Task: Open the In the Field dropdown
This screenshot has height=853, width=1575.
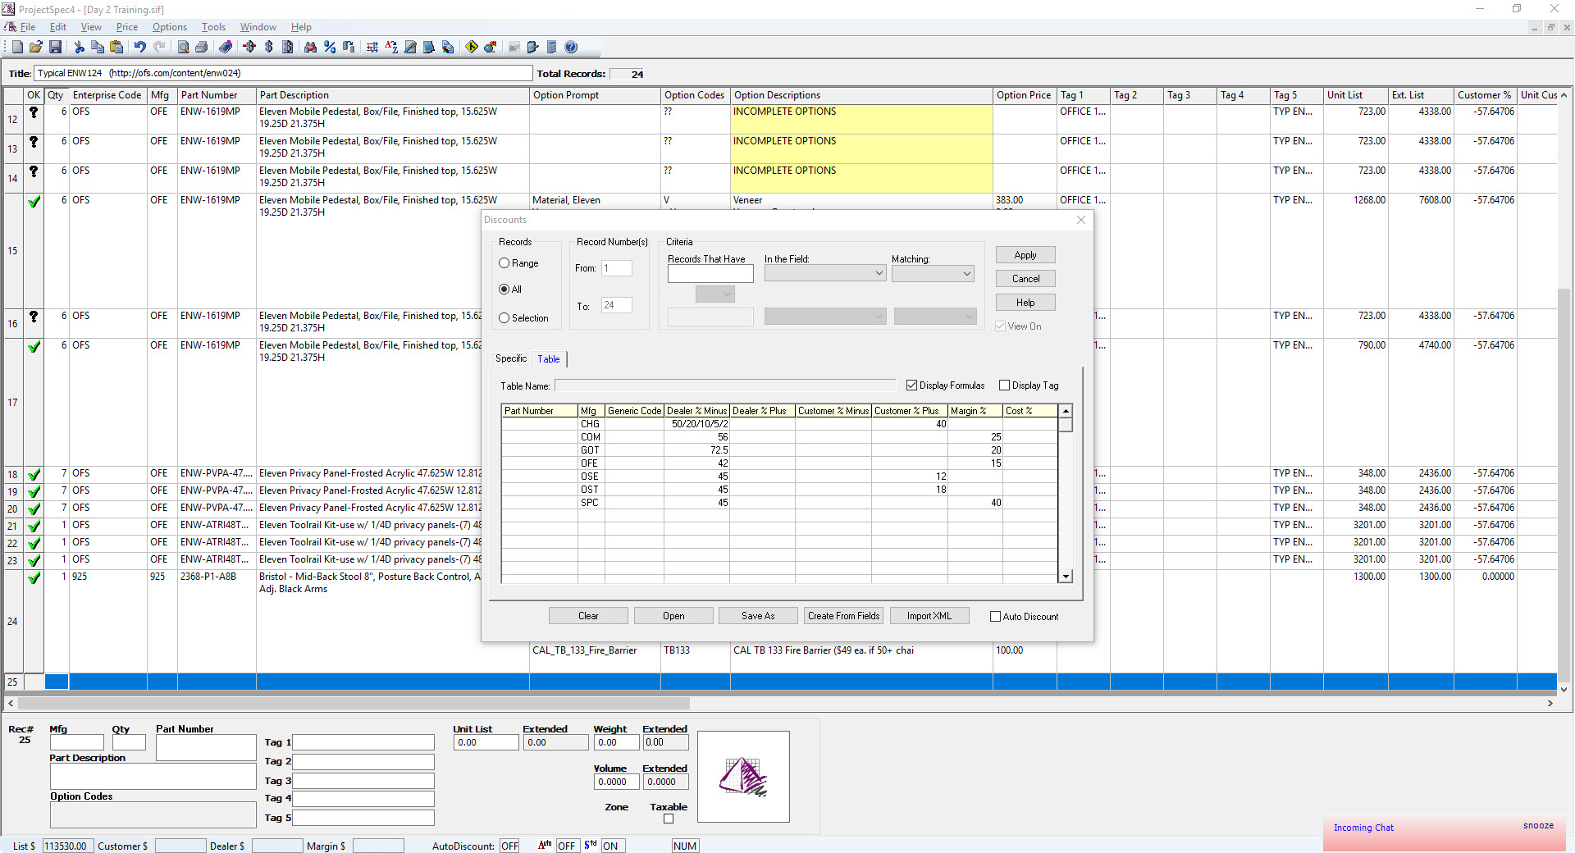Action: (x=825, y=273)
